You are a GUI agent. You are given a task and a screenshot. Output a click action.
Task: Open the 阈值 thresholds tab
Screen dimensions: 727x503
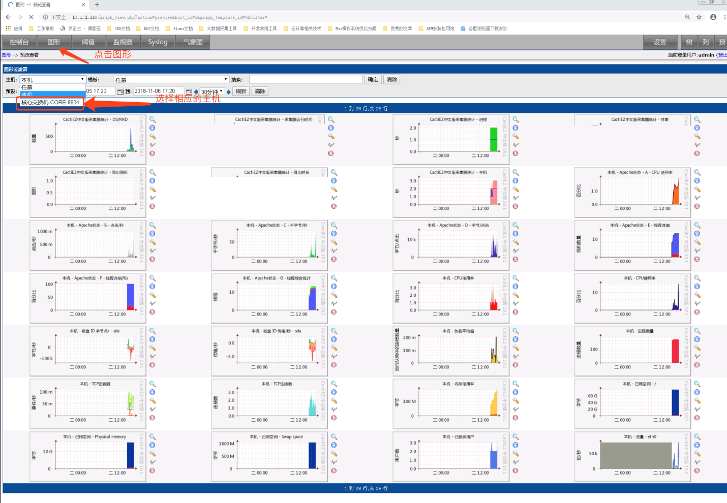click(x=88, y=42)
